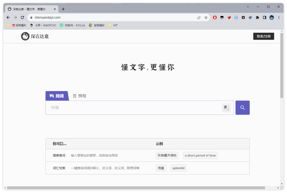Click the 登录/注册 button

coord(263,36)
